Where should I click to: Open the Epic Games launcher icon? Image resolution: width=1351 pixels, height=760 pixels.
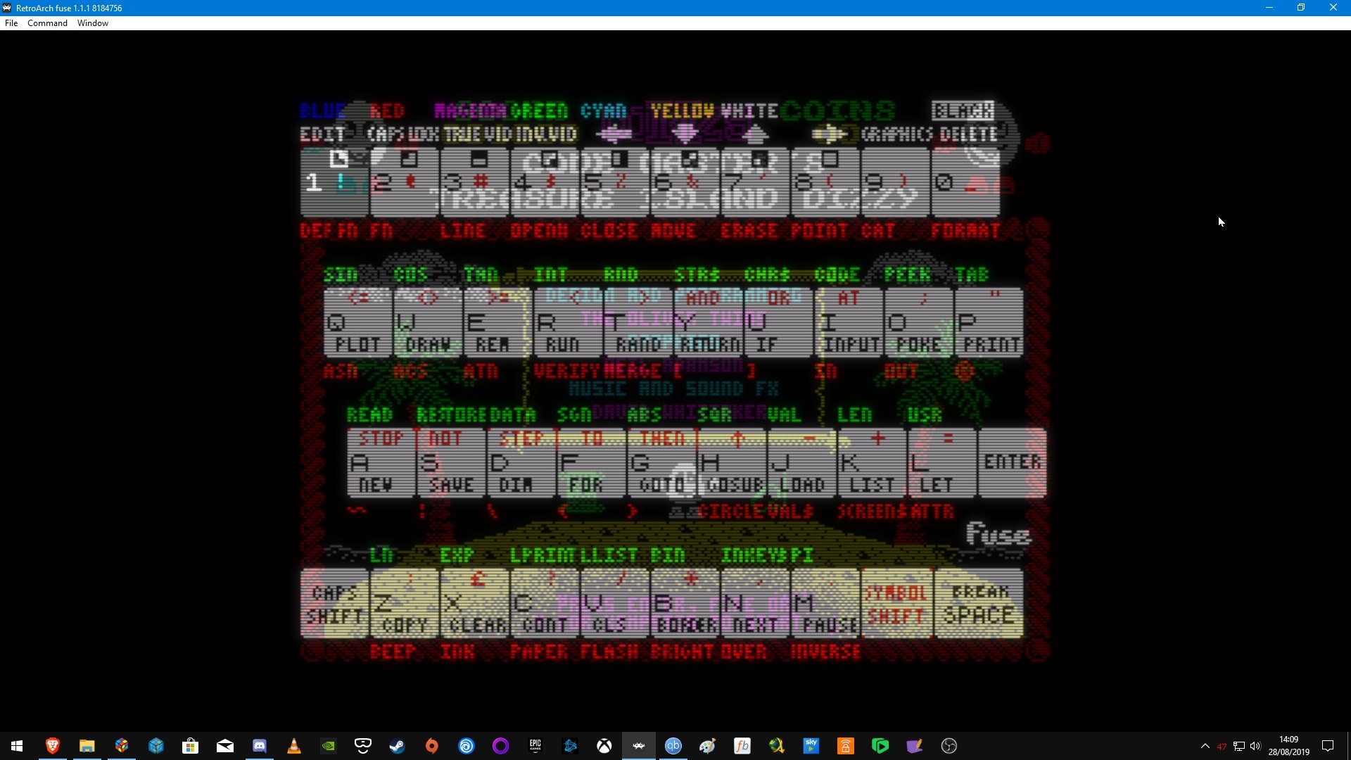(535, 746)
